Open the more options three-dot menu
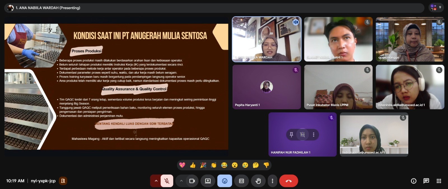Screen dimensions: 448x189 [272, 181]
